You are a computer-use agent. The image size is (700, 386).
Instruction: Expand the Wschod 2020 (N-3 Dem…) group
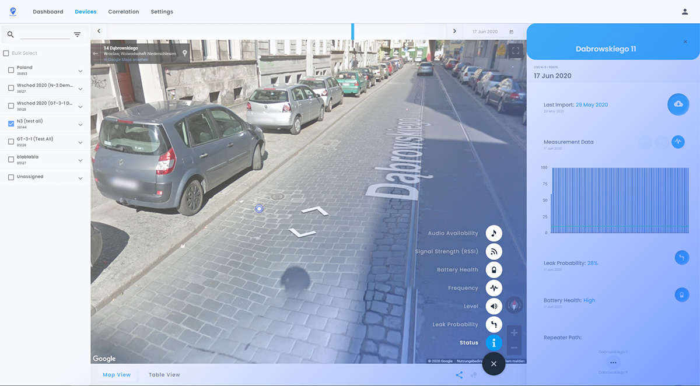coord(80,89)
